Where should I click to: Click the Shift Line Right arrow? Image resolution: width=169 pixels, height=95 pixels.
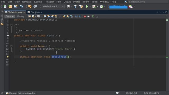pos(80,16)
